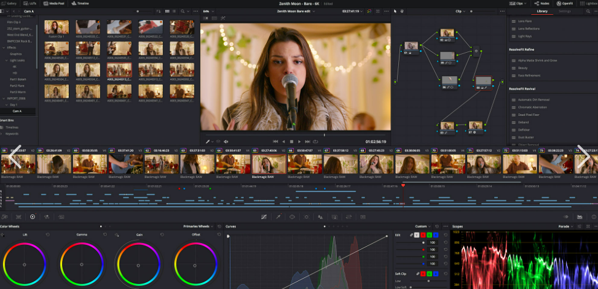Open Parade scope type dropdown

pos(566,226)
